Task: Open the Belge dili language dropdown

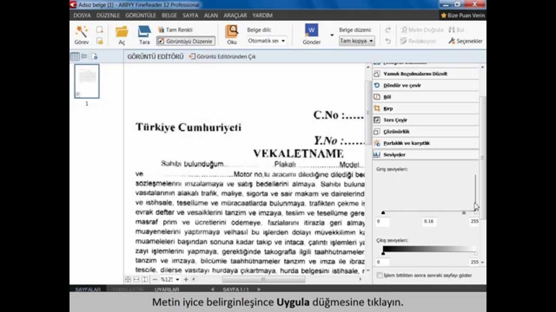Action: (x=267, y=41)
